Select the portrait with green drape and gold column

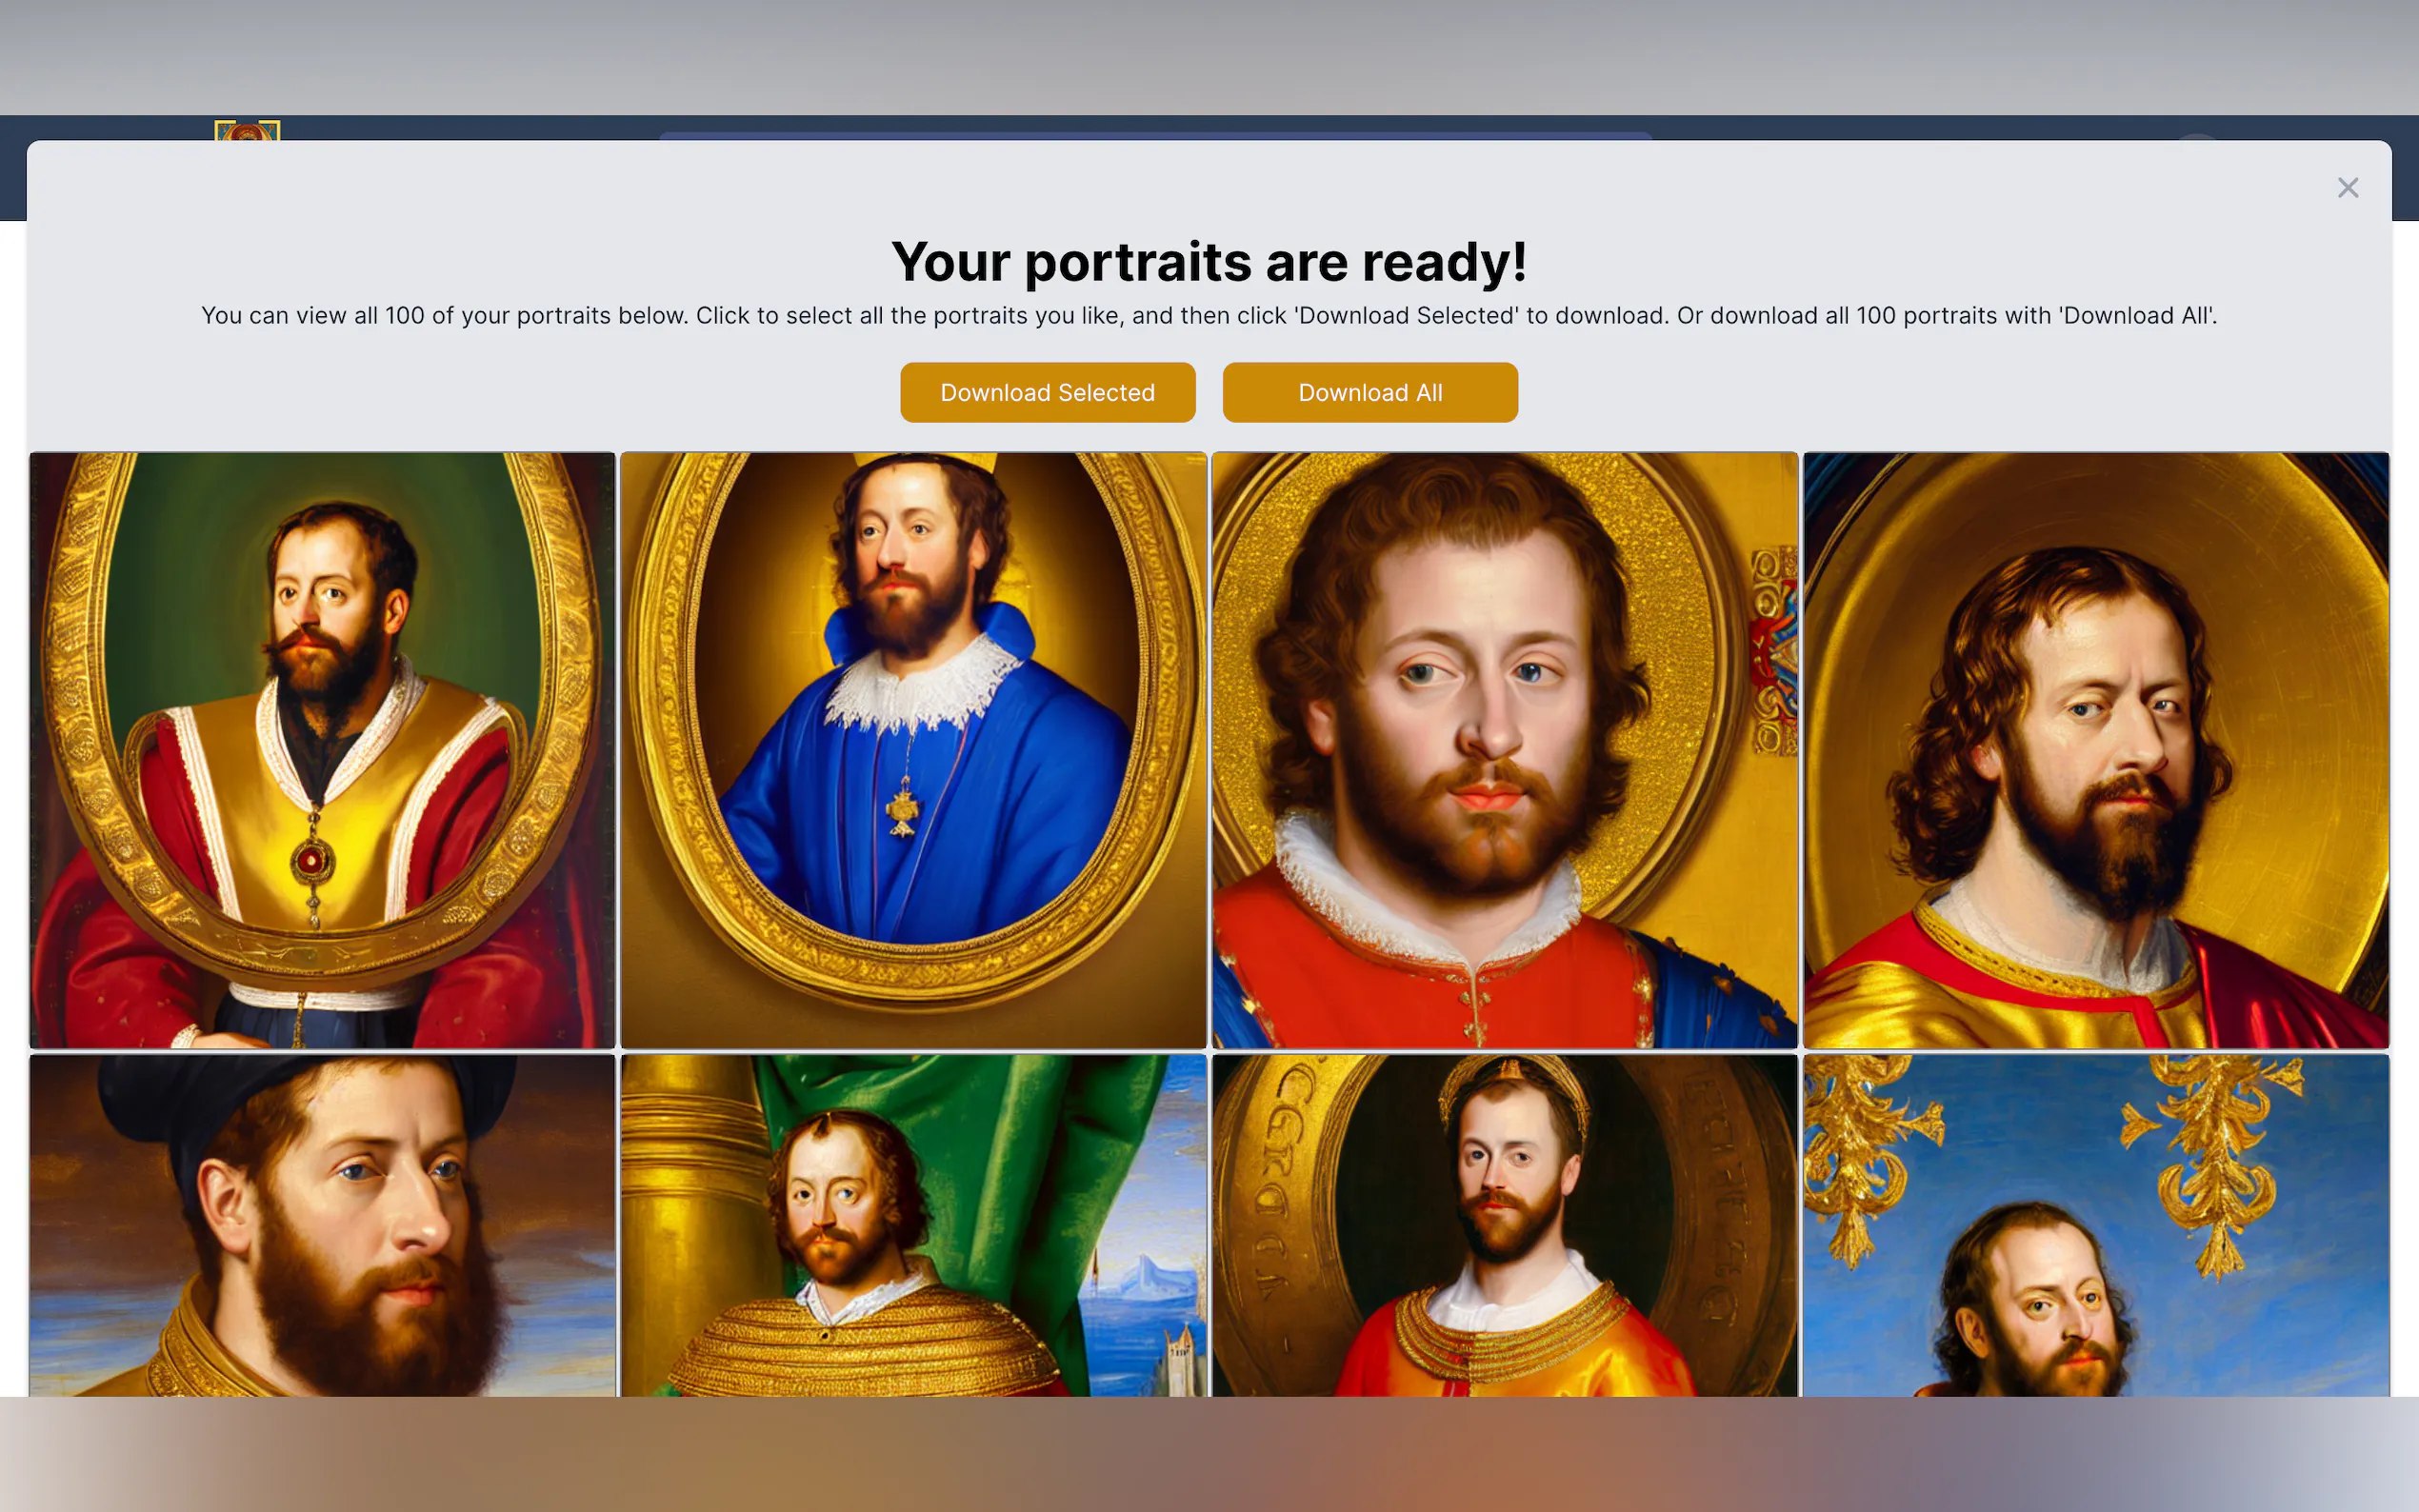coord(913,1225)
